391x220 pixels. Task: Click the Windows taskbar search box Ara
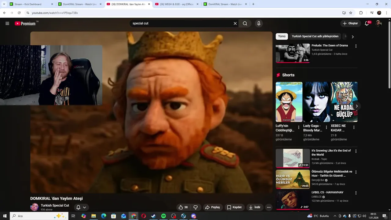[39, 216]
